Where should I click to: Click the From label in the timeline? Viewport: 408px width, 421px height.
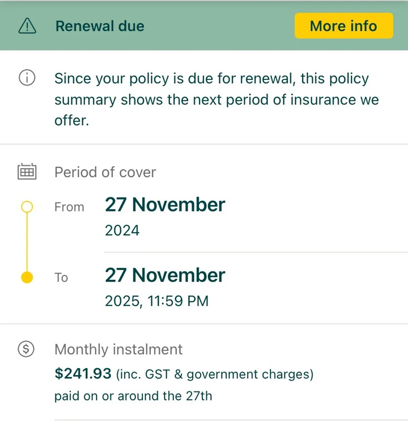coord(69,207)
